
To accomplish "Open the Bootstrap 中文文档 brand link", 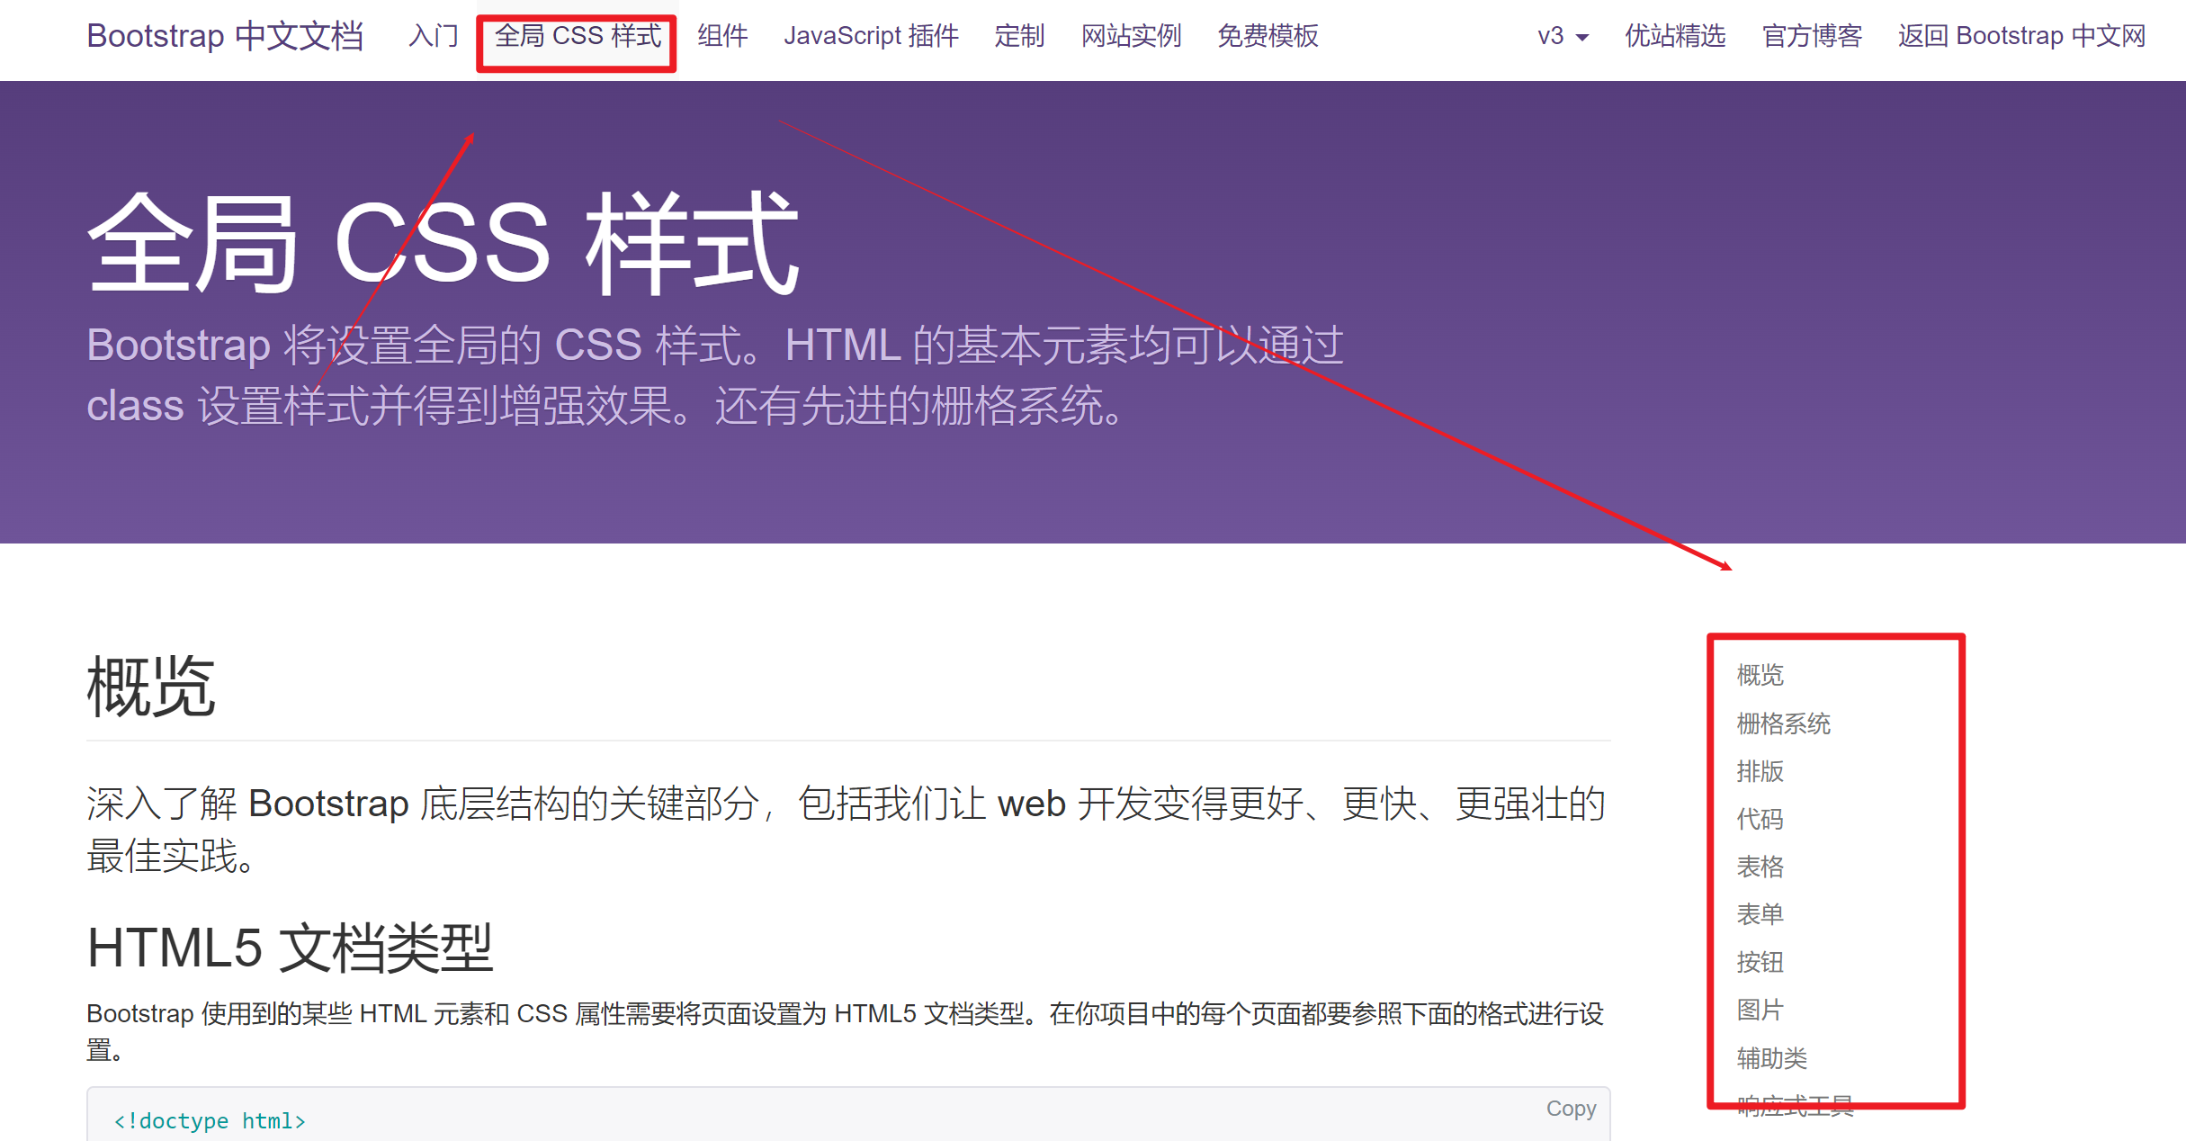I will point(225,36).
